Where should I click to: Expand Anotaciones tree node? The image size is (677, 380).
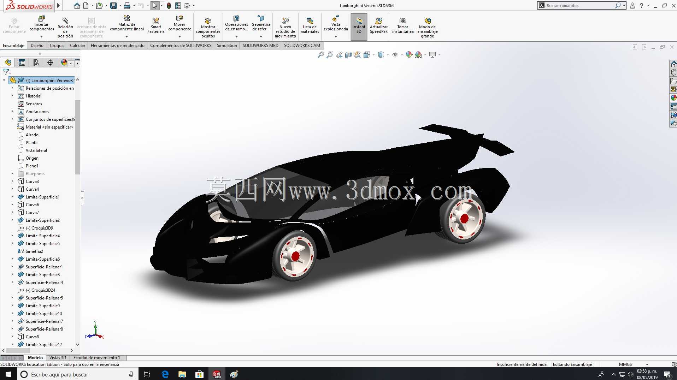[x=12, y=111]
